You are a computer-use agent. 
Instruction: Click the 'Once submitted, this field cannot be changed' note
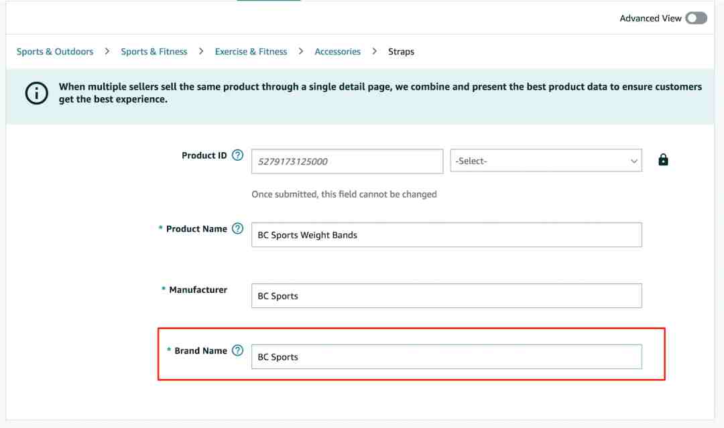[x=344, y=194]
